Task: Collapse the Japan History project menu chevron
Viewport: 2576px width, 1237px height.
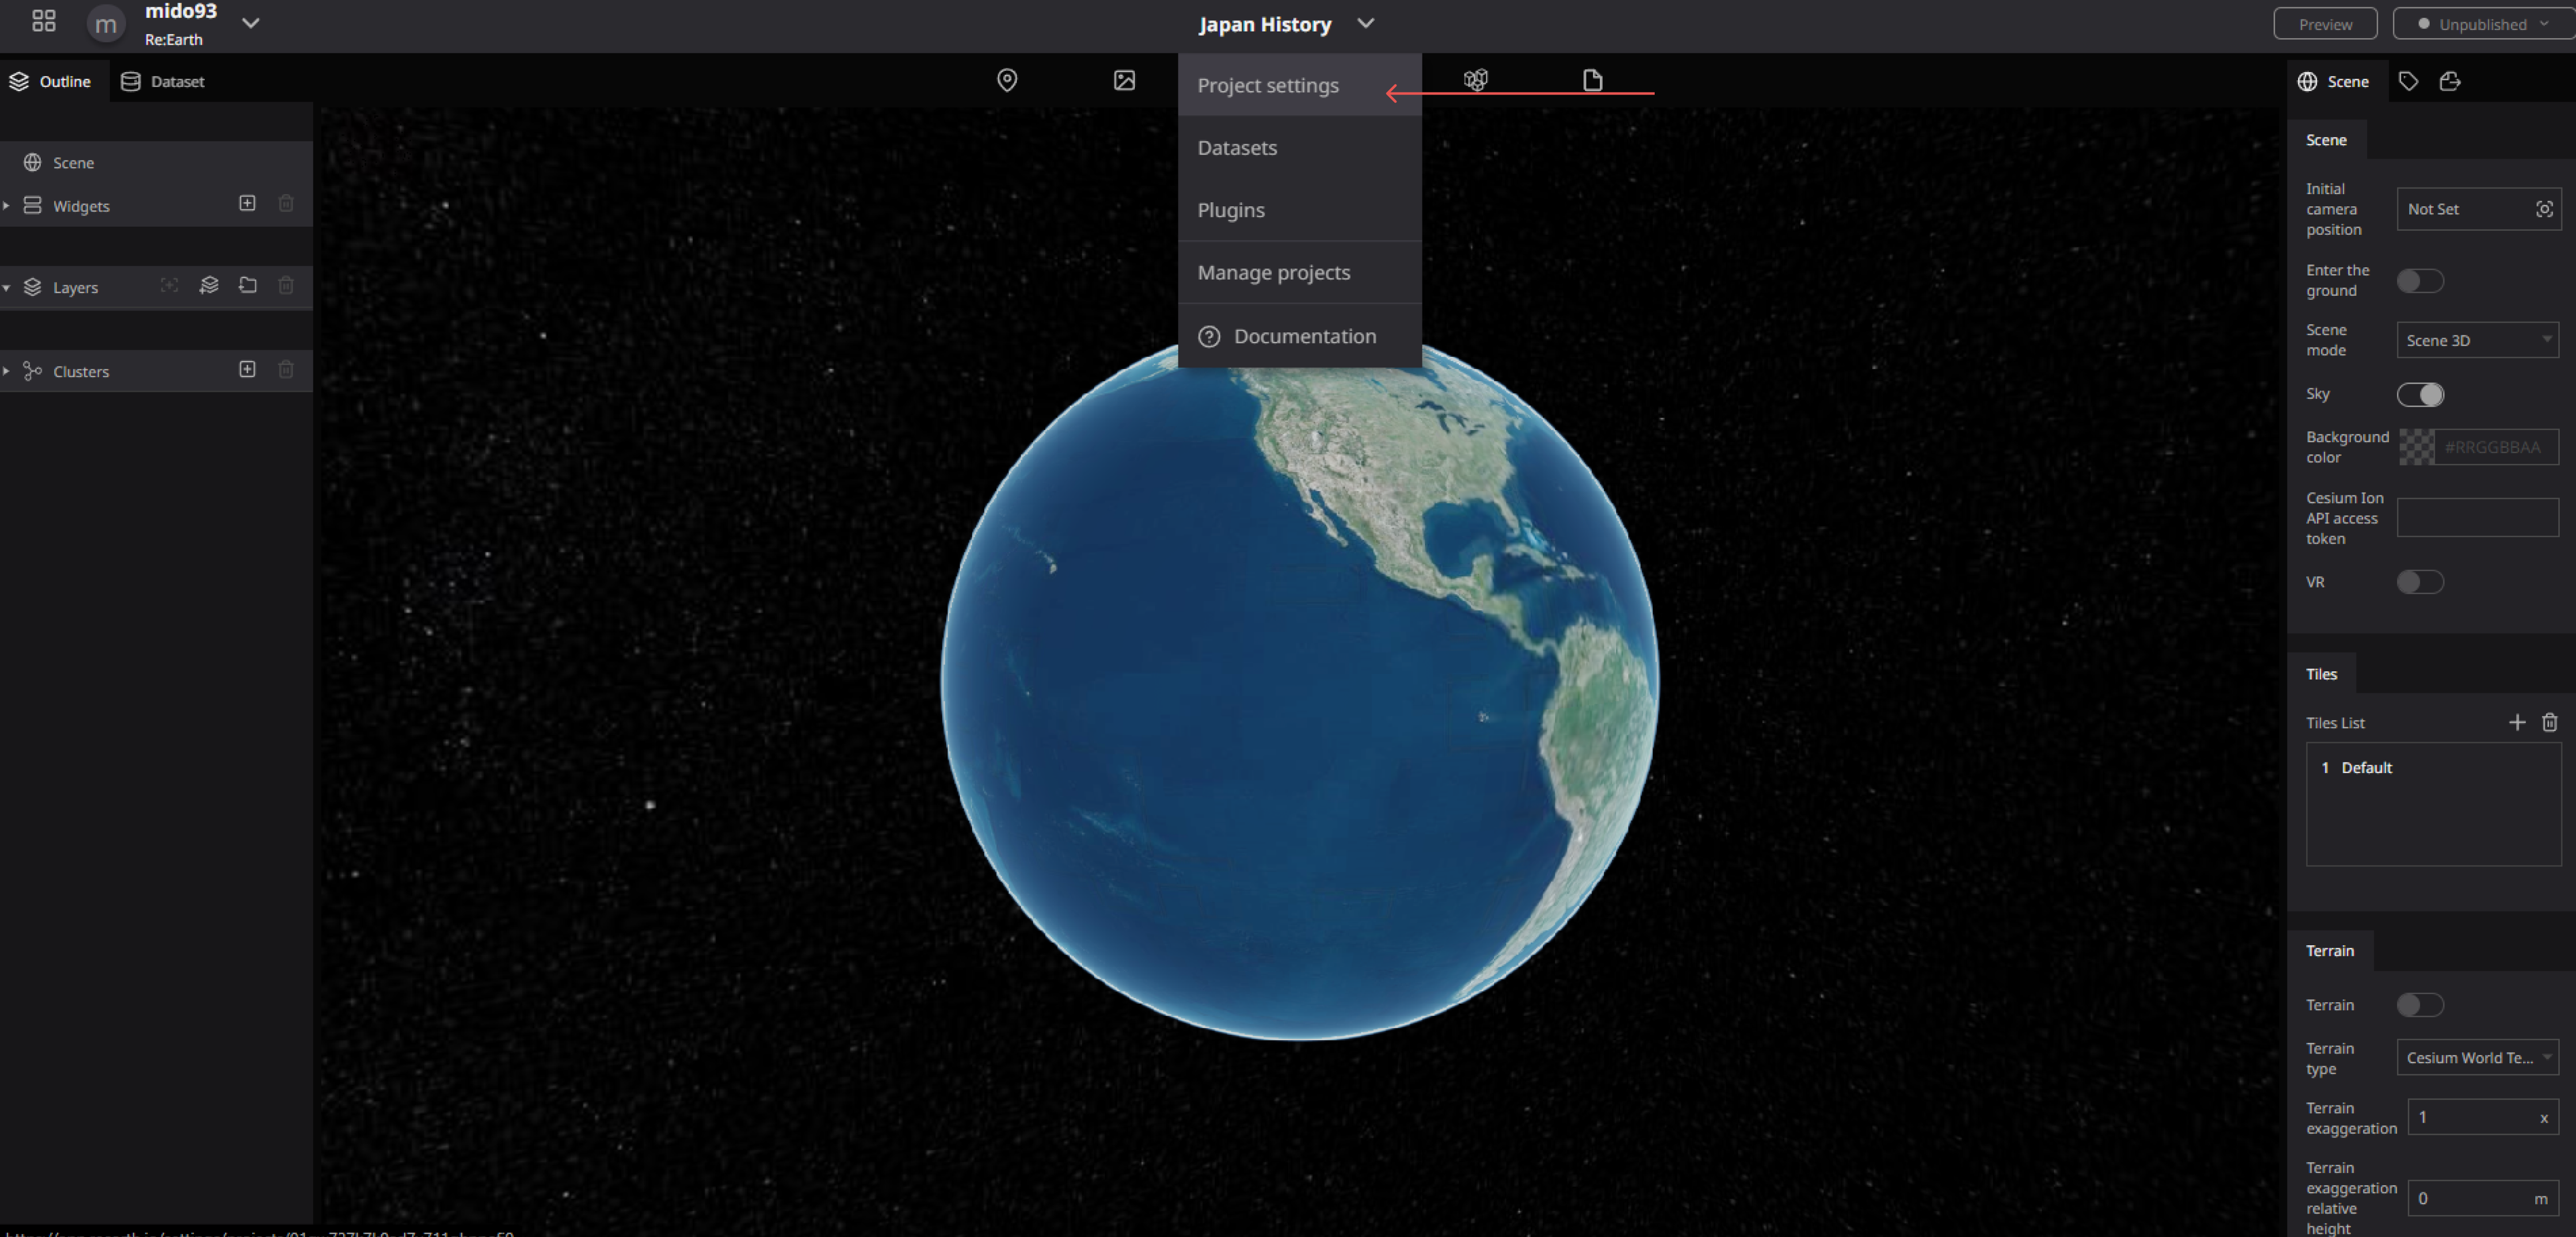Action: pyautogui.click(x=1366, y=23)
